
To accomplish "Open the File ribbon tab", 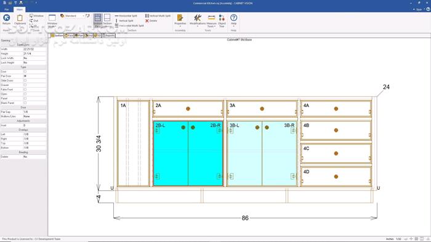I will click(7, 9).
